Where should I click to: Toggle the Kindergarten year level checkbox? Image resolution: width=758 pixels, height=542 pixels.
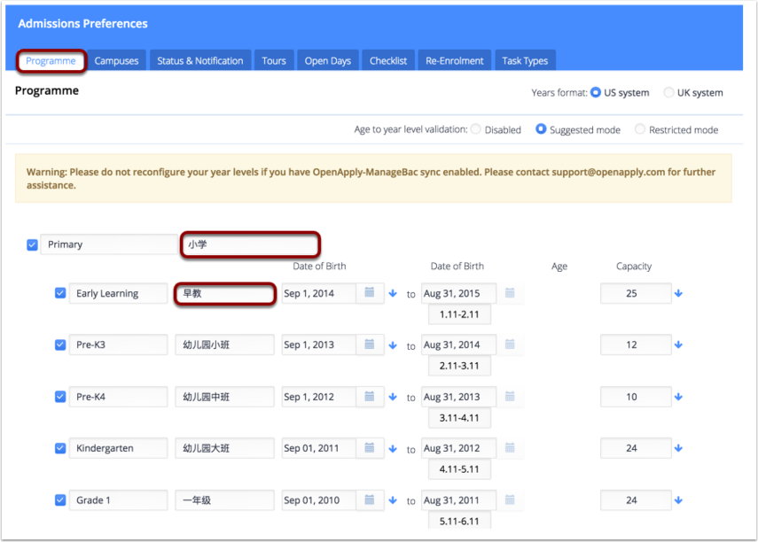click(x=60, y=448)
